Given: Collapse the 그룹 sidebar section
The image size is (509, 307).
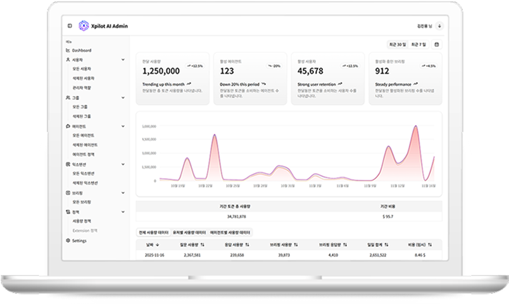Looking at the screenshot, I should tap(123, 98).
